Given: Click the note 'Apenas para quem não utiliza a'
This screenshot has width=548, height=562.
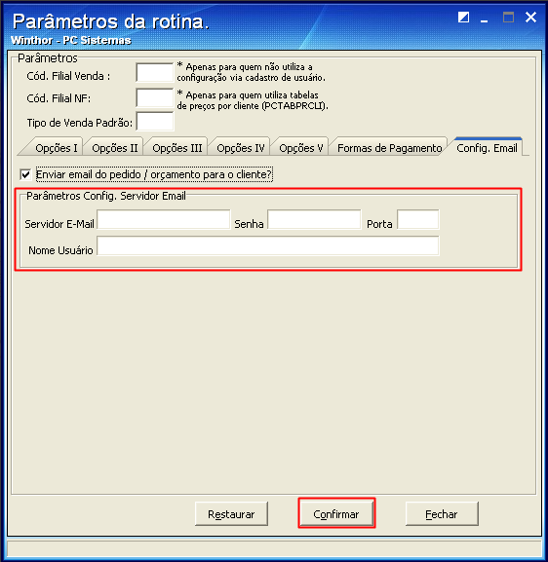Looking at the screenshot, I should pyautogui.click(x=249, y=66).
